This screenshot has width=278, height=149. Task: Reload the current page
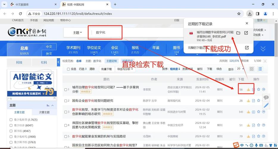[21, 14]
